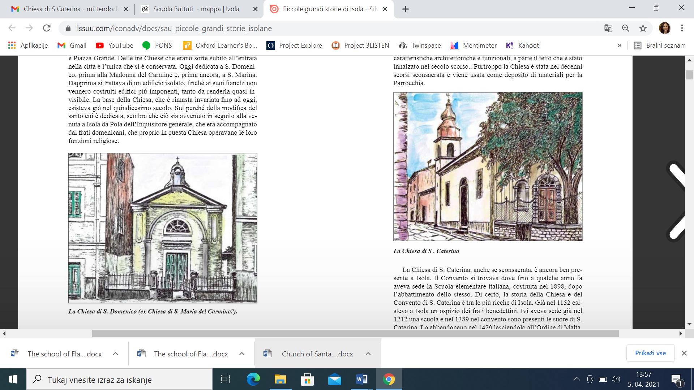Open Microsoft Edge from the taskbar
Viewport: 694px width, 390px height.
(253, 379)
